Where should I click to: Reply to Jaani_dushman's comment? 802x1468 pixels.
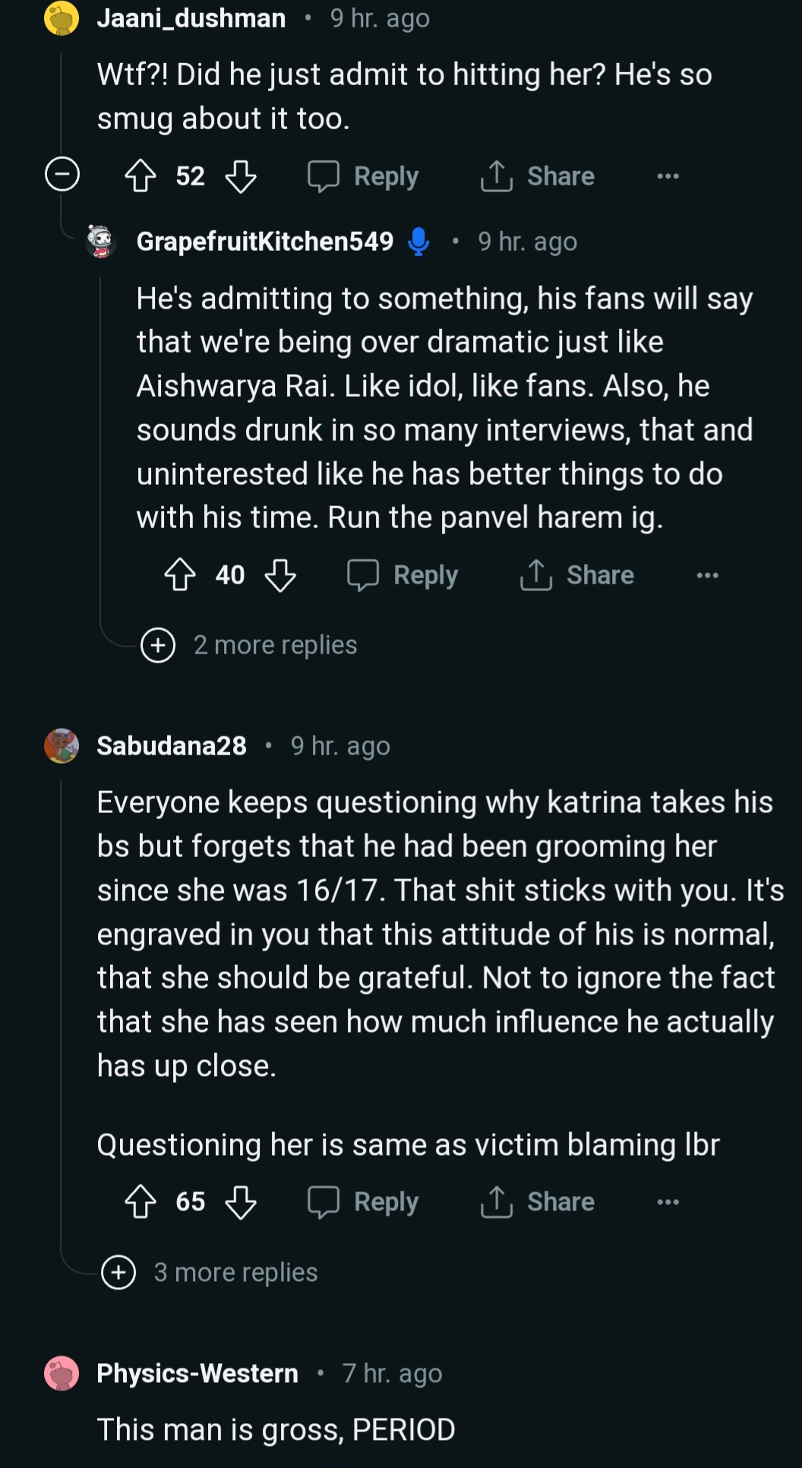364,176
